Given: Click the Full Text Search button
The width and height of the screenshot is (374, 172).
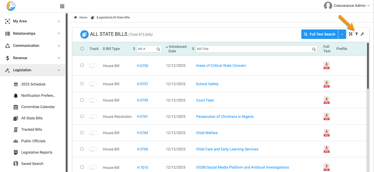Looking at the screenshot, I should (x=320, y=34).
